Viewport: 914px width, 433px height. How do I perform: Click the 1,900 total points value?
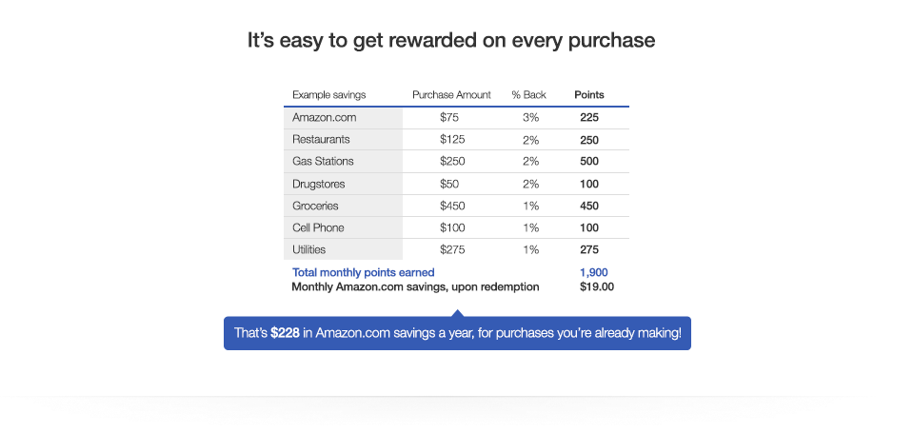point(593,272)
